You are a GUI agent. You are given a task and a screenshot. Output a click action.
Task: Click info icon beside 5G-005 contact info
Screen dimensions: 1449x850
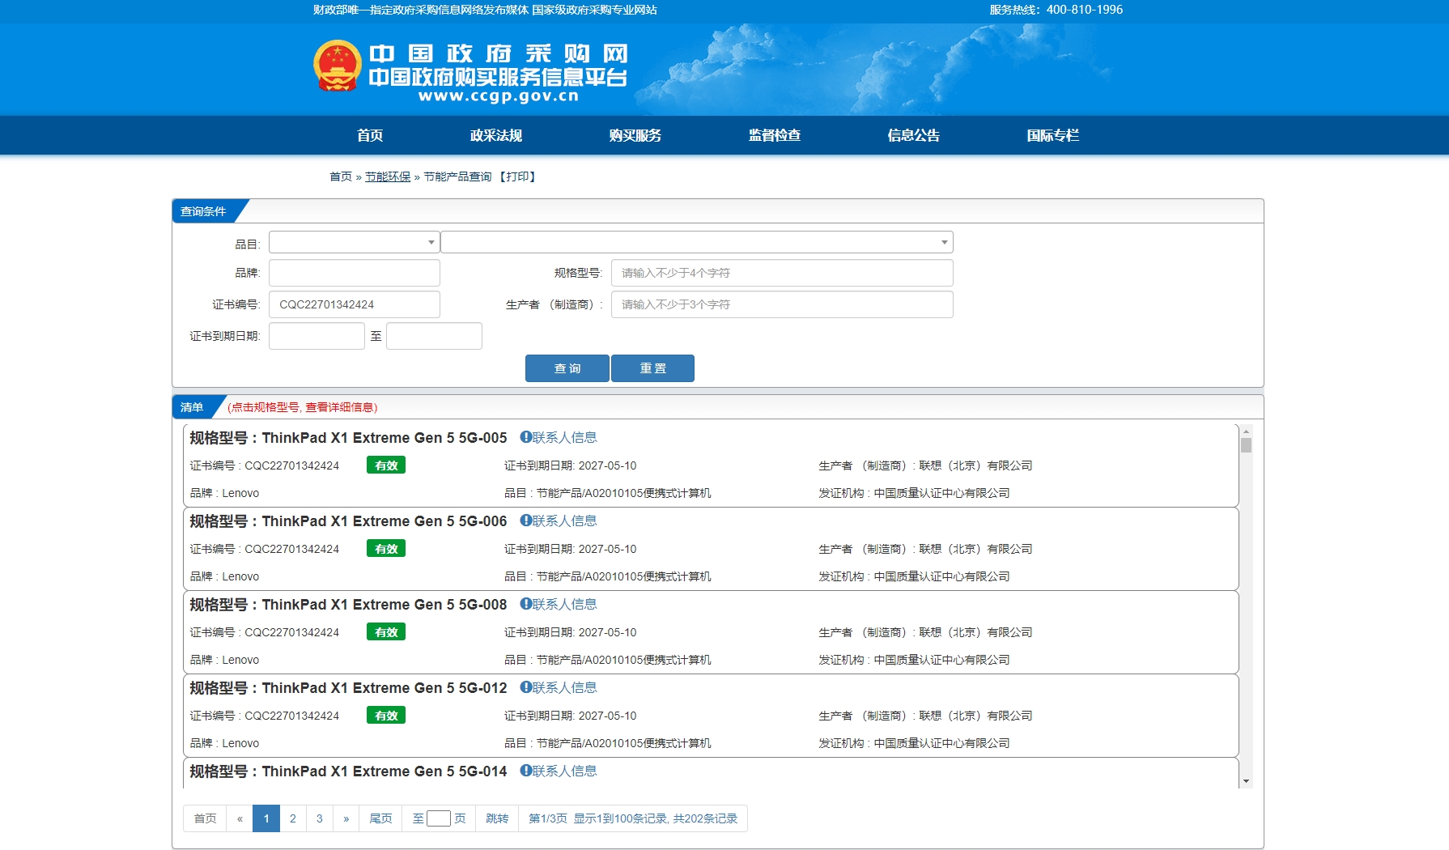525,437
